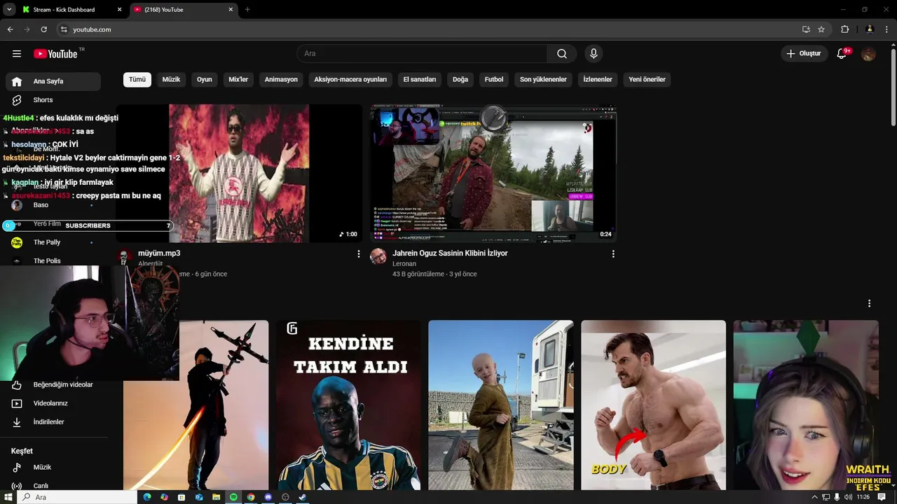Click the YouTube search input field

pyautogui.click(x=422, y=54)
